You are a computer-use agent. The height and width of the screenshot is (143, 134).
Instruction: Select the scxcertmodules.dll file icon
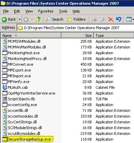click(x=5, y=116)
